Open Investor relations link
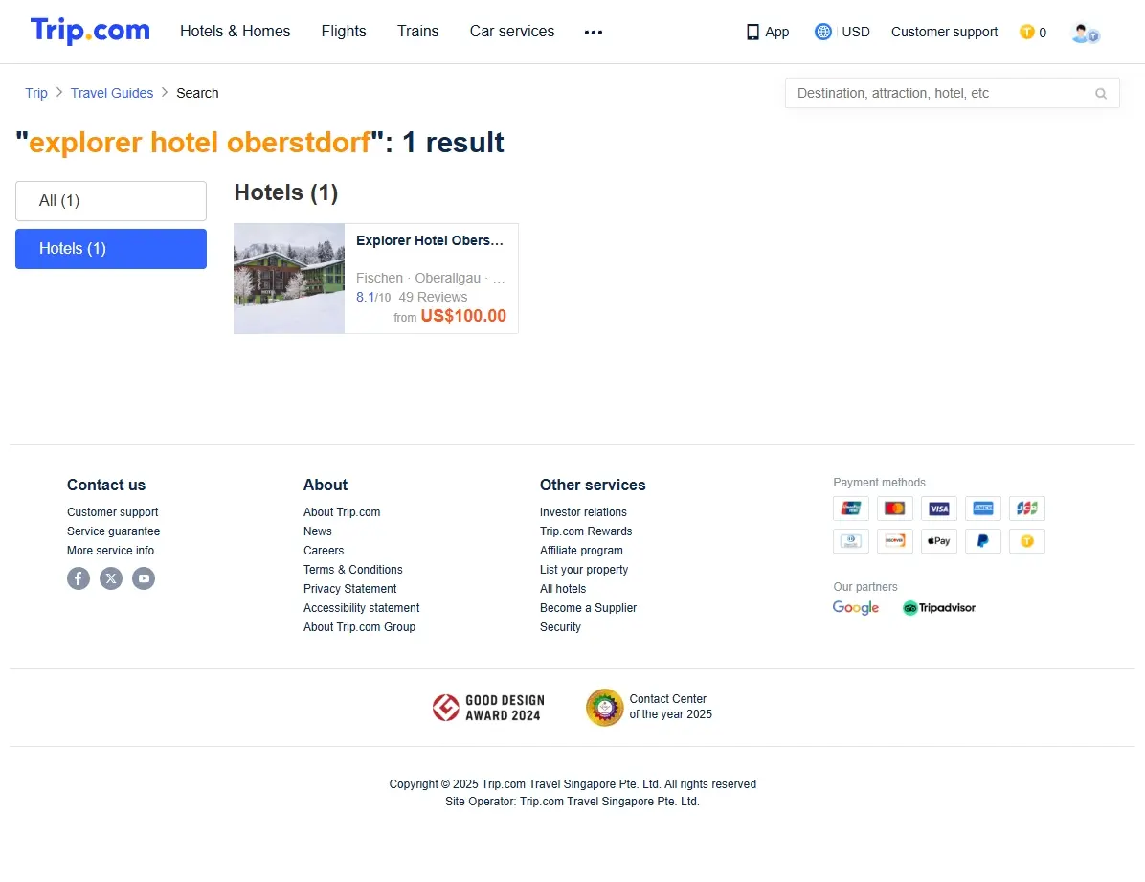This screenshot has height=882, width=1145. point(583,512)
